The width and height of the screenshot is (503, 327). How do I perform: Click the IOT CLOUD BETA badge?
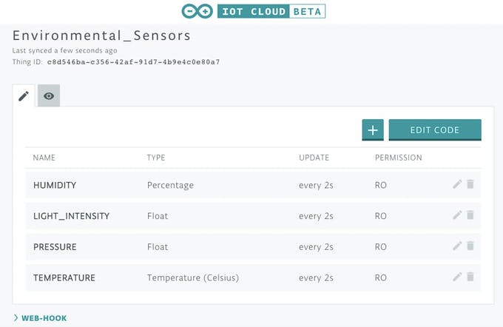tap(271, 11)
